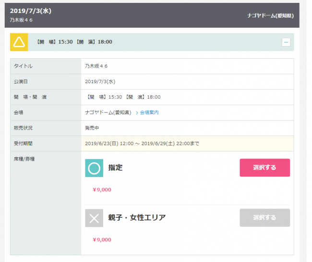Image resolution: width=312 pixels, height=262 pixels.
Task: Click the 指定 seat type name
Action: [115, 168]
